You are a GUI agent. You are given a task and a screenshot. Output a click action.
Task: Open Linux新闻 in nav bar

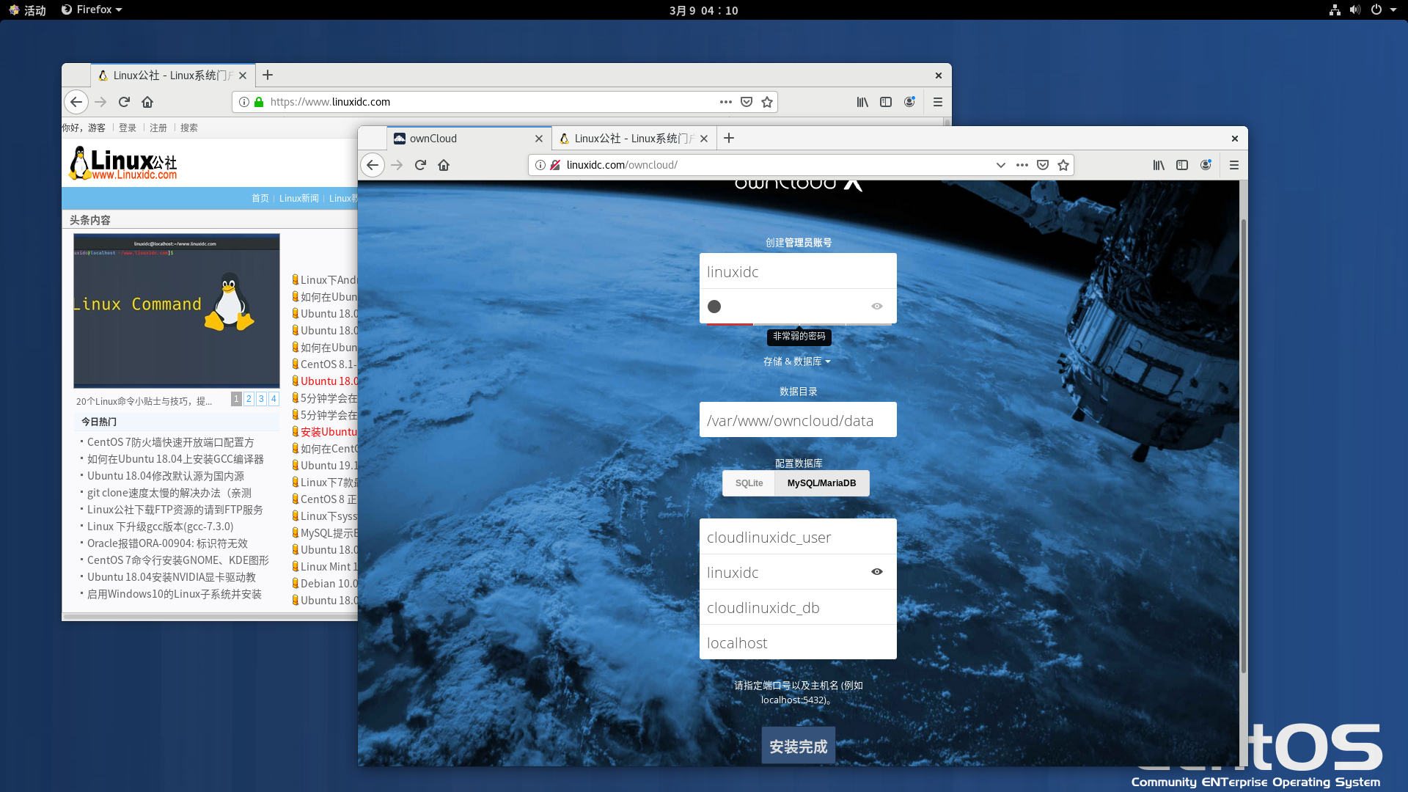coord(298,199)
